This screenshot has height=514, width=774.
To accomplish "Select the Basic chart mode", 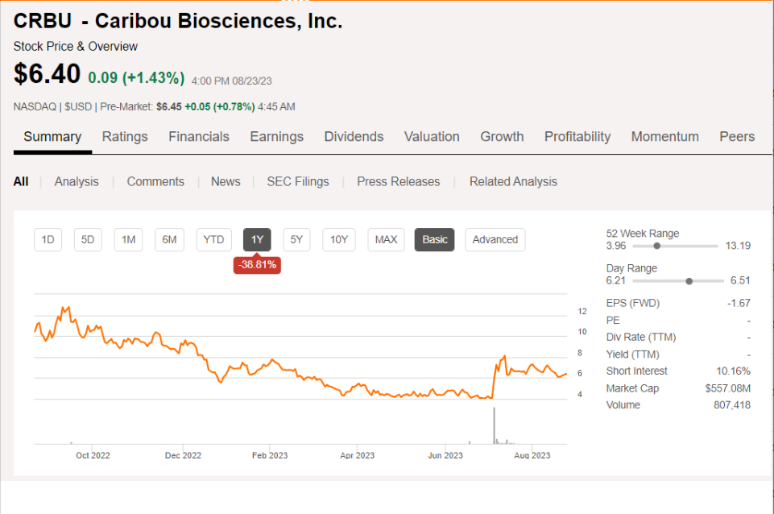I will pyautogui.click(x=435, y=239).
